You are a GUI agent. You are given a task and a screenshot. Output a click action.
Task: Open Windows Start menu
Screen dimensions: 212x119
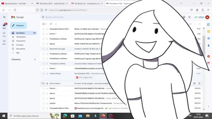4,116
